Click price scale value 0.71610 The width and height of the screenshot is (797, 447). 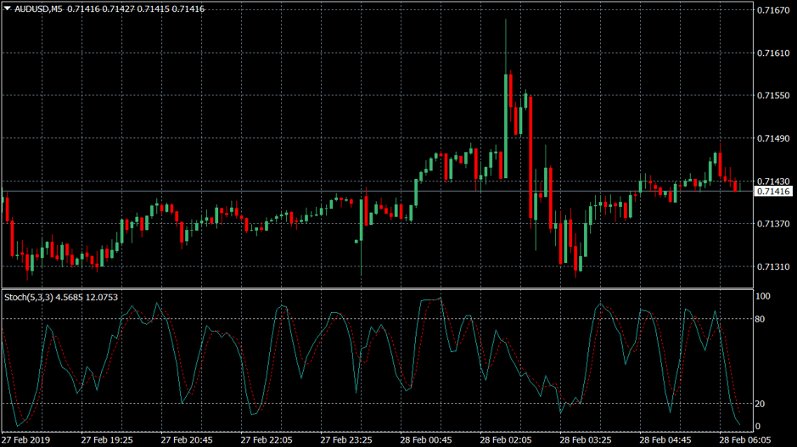click(773, 53)
